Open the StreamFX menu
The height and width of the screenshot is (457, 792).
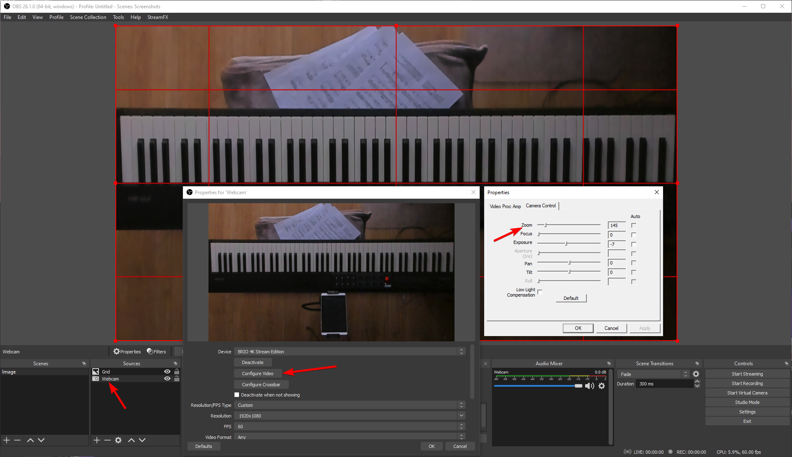coord(157,17)
